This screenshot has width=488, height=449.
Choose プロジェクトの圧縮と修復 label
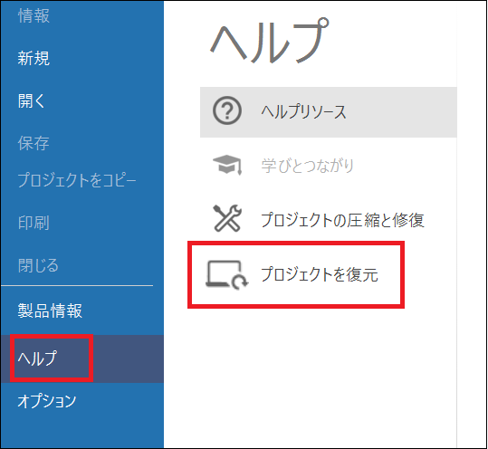(x=342, y=220)
